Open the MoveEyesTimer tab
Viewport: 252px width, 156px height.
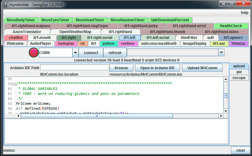pyautogui.click(x=55, y=20)
